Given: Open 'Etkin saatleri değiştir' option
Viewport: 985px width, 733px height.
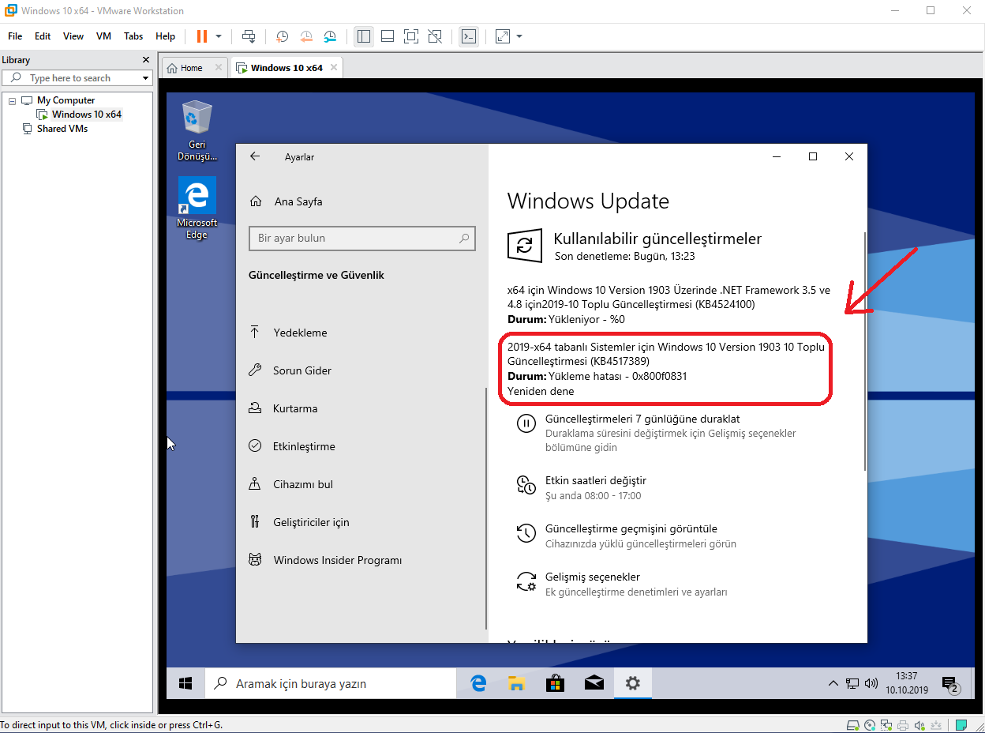Looking at the screenshot, I should [596, 480].
